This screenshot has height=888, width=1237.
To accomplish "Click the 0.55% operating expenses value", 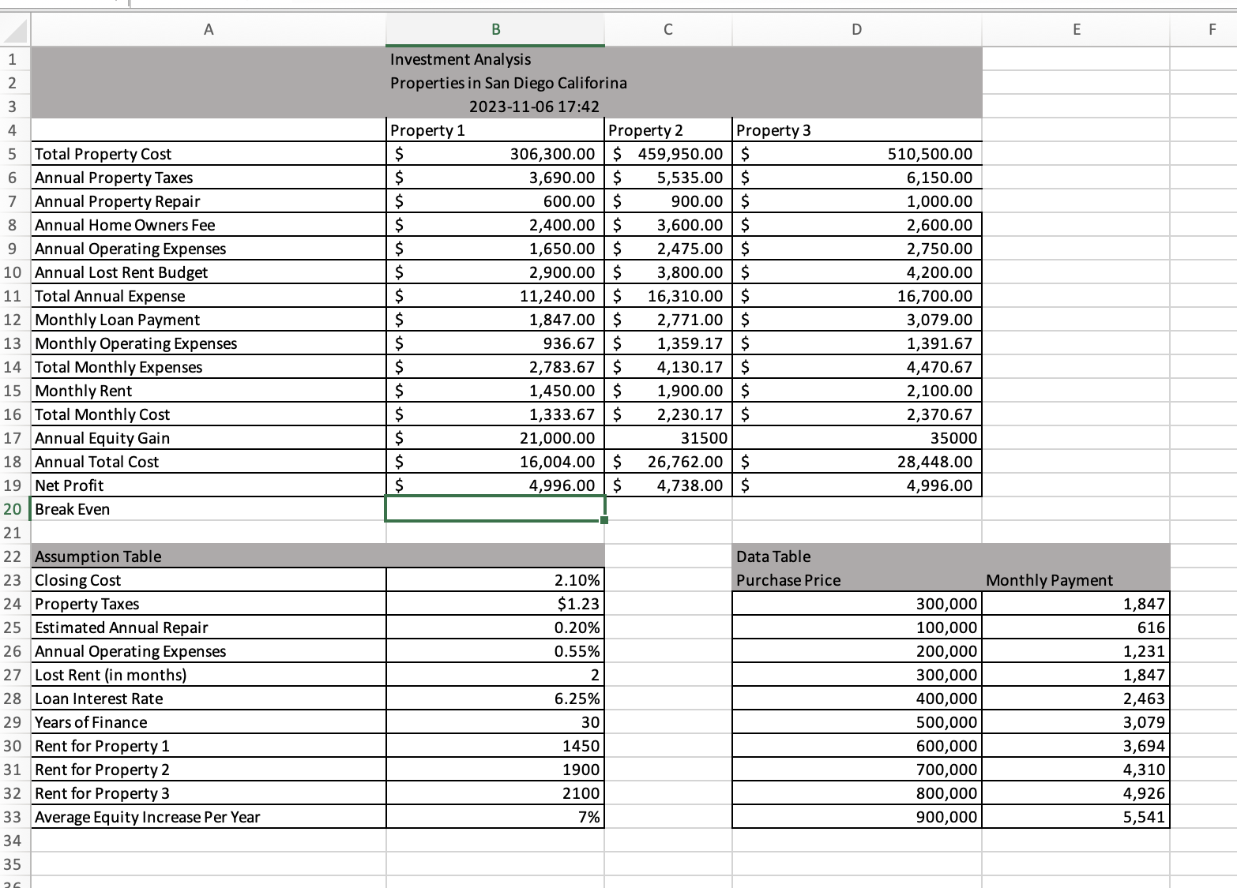I will 495,651.
